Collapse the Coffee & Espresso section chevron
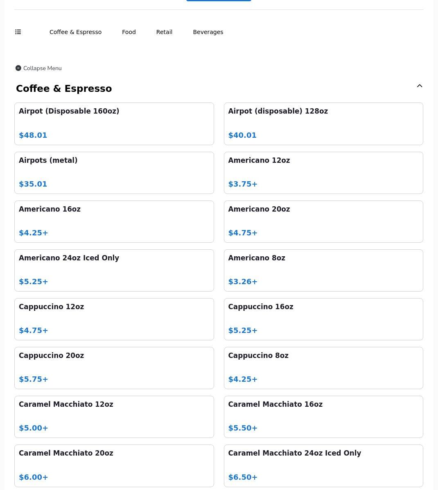Screen dimensions: 438x490 (x=420, y=86)
